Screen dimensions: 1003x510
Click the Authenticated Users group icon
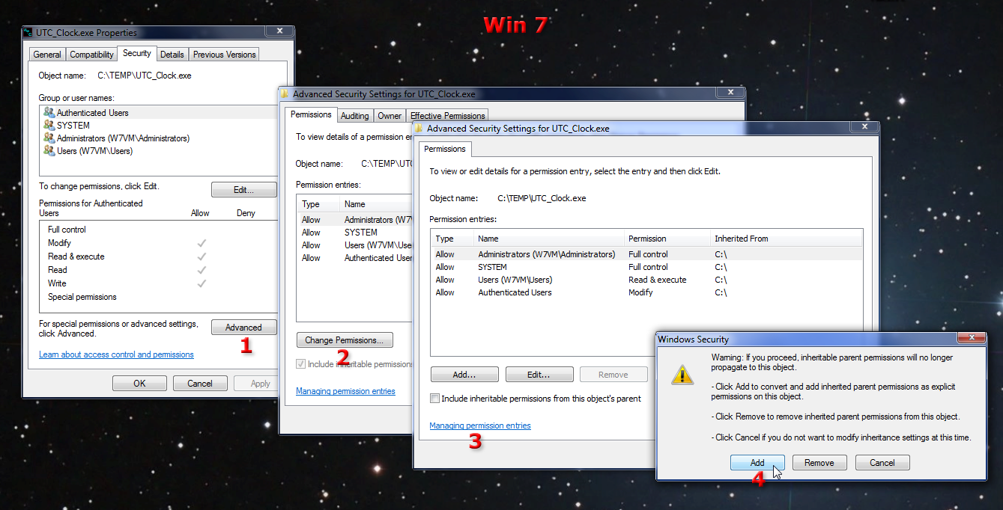[x=49, y=113]
